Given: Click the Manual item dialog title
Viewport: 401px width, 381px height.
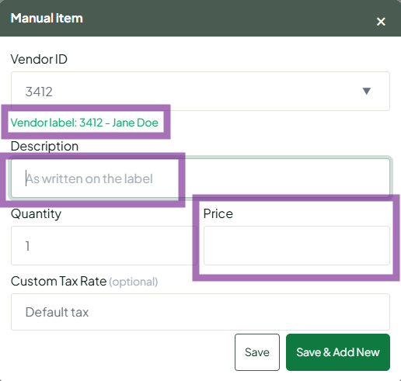Looking at the screenshot, I should [47, 18].
